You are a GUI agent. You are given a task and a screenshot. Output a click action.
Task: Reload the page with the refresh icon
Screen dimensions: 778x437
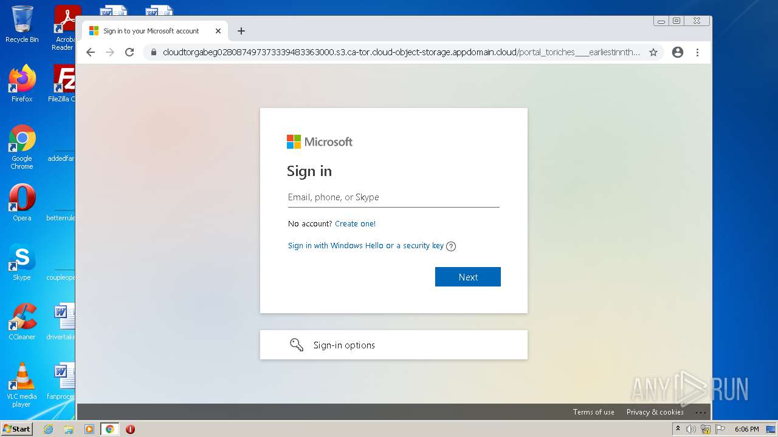(x=129, y=52)
